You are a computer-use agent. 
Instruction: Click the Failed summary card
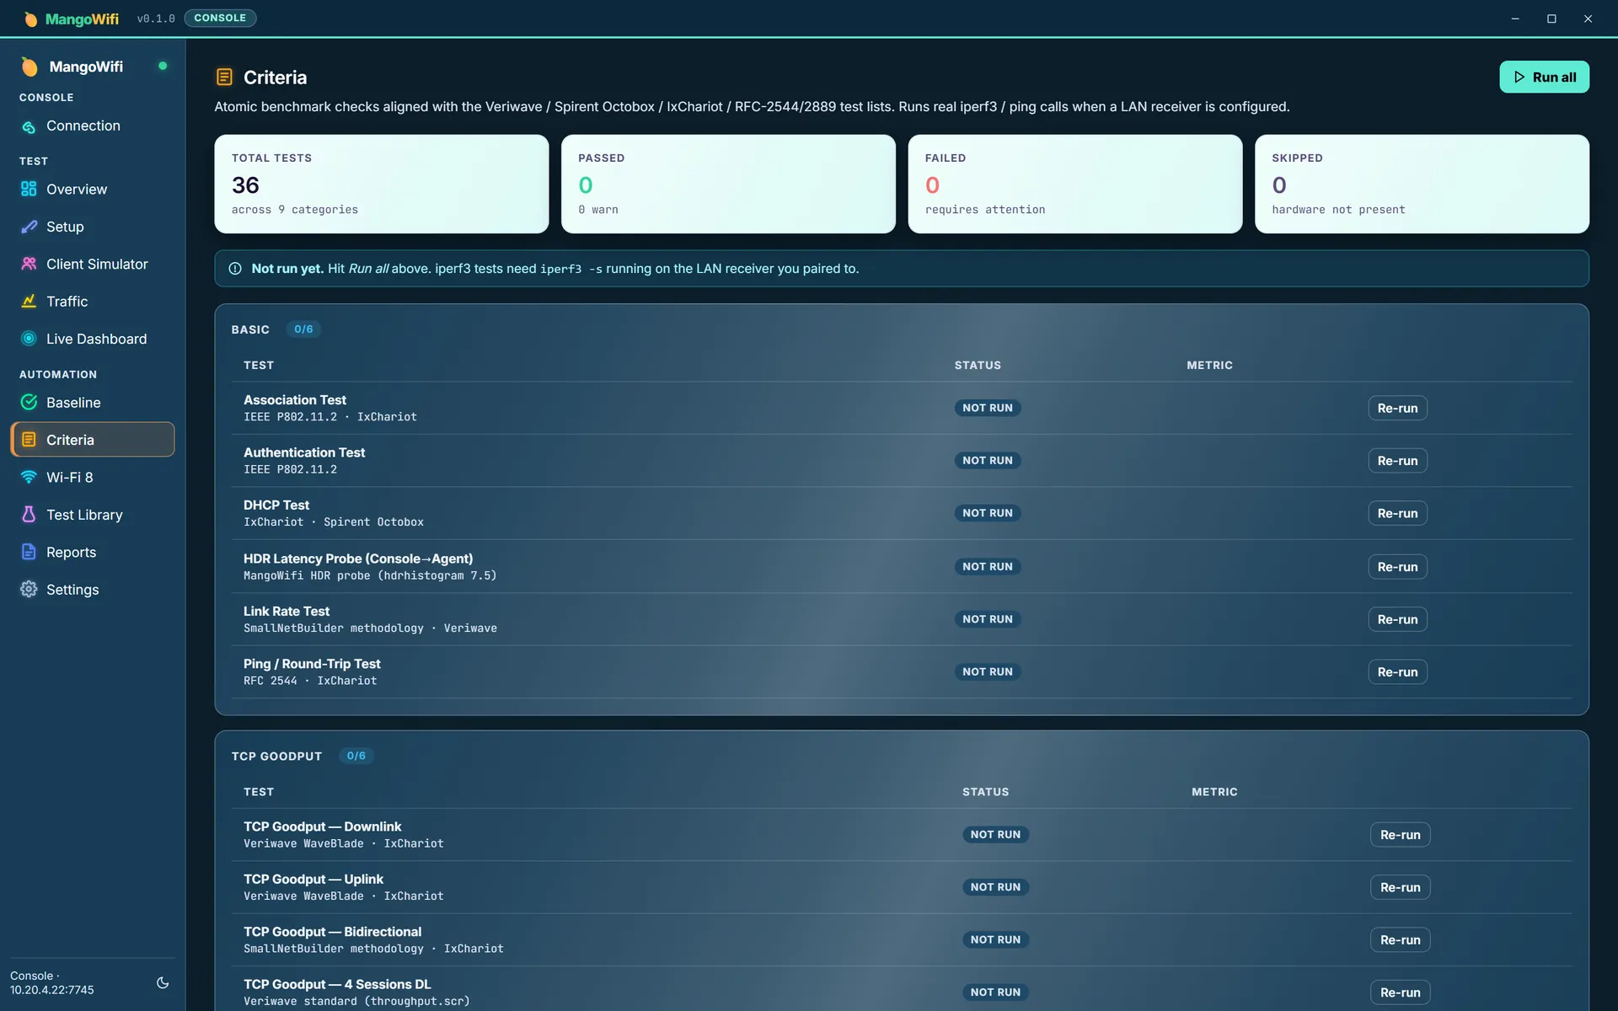[1074, 184]
